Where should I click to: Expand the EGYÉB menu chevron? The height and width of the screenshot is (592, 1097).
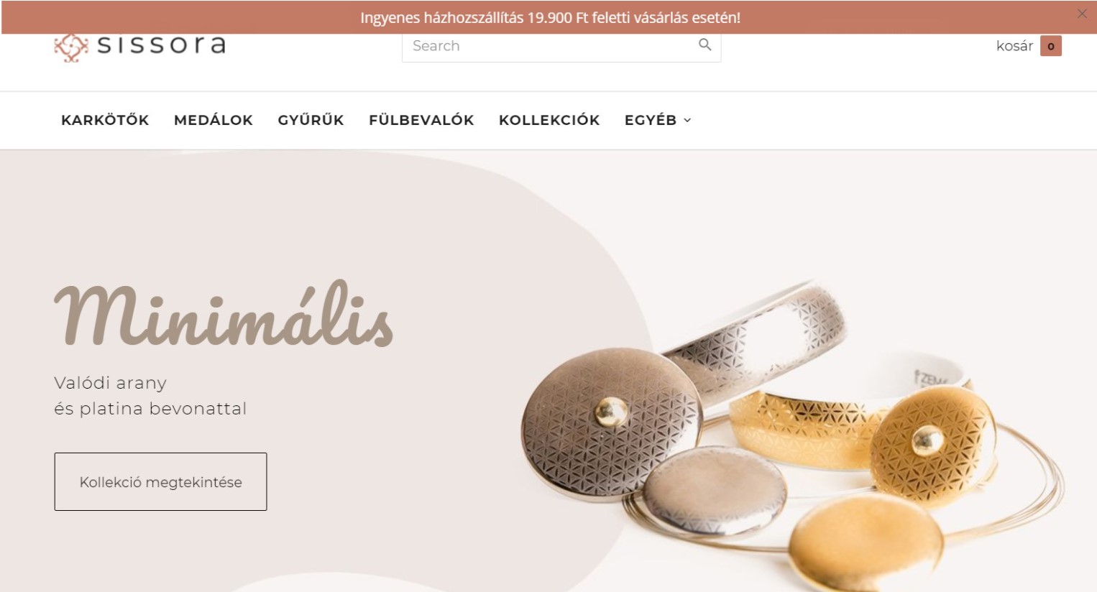(x=687, y=120)
